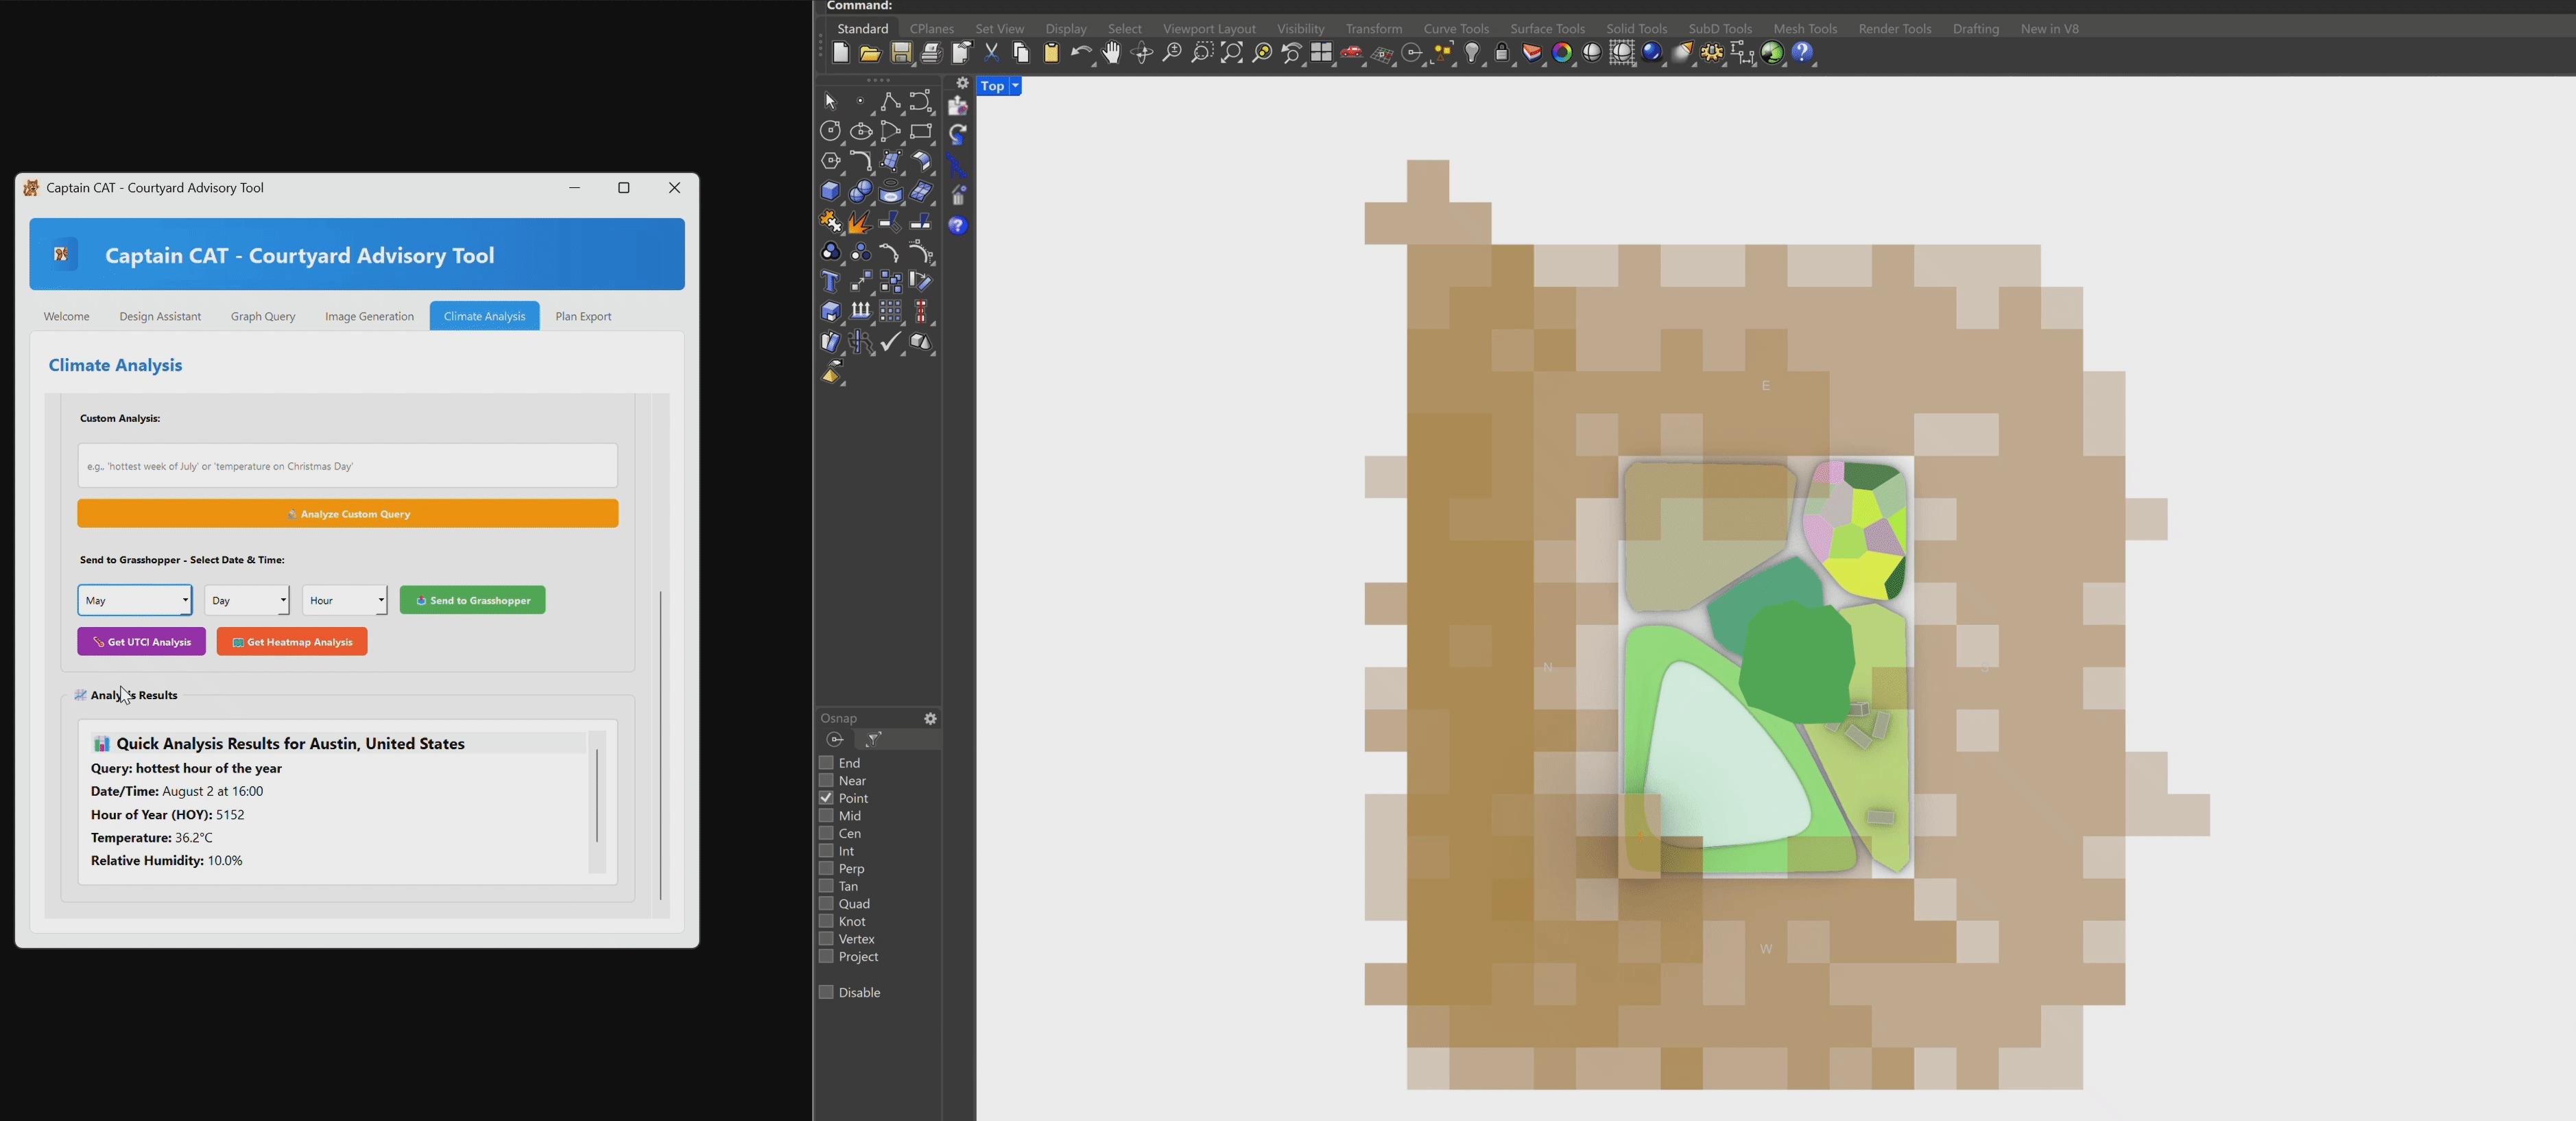Image resolution: width=2576 pixels, height=1121 pixels.
Task: Enable the Int osnap checkbox
Action: pyautogui.click(x=826, y=851)
